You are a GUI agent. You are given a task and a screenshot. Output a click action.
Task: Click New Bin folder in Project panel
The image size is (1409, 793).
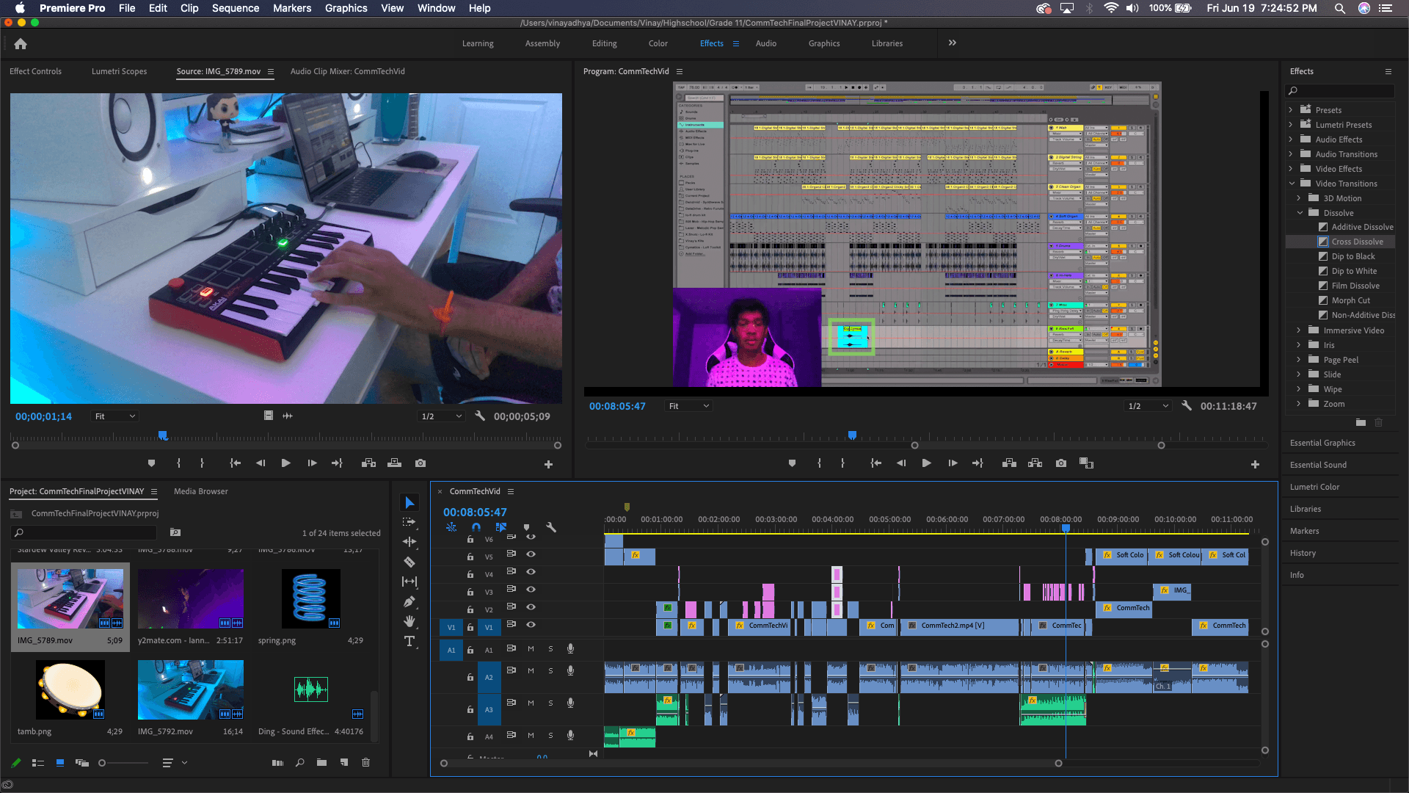point(321,763)
